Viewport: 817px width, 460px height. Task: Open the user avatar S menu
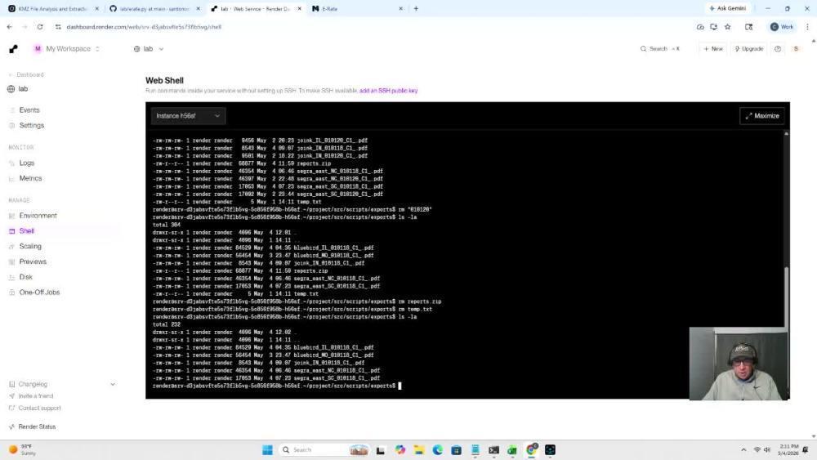[796, 49]
